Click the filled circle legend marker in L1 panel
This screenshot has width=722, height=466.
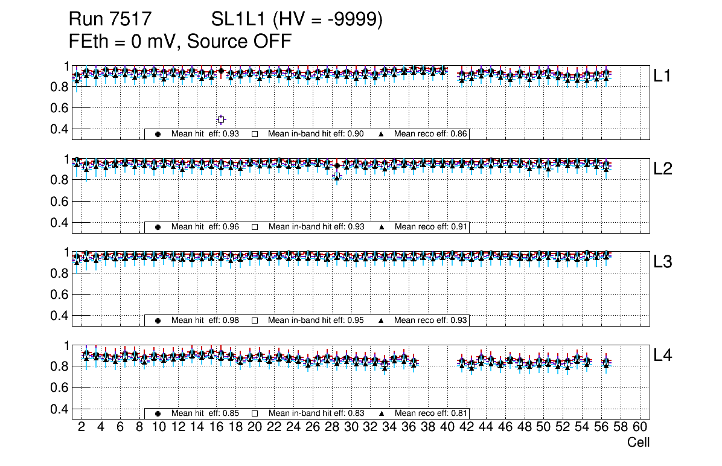(x=158, y=134)
